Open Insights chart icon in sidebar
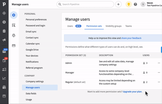The width and height of the screenshot is (162, 104). (x=4, y=78)
